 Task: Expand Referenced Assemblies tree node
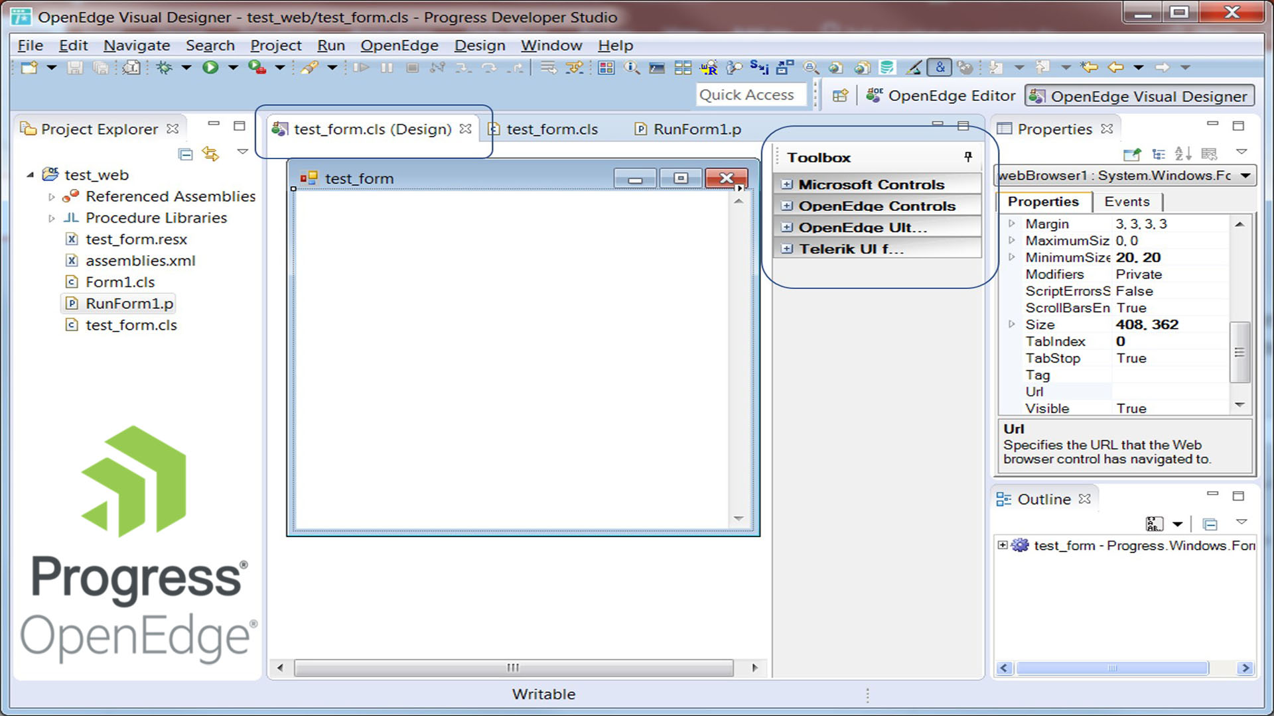52,197
